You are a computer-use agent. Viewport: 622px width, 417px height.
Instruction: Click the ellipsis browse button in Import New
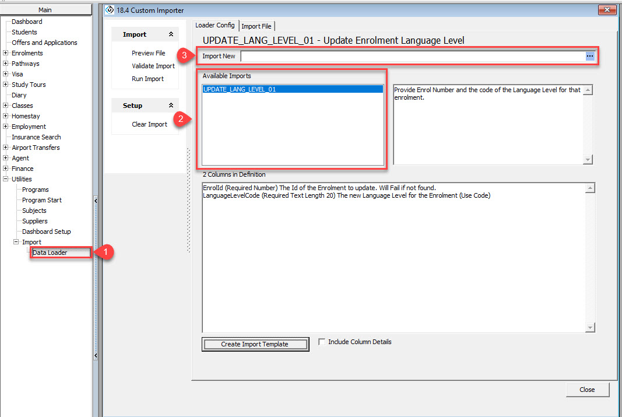click(589, 56)
